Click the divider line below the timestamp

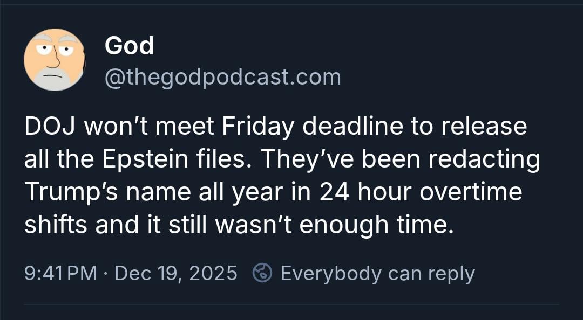tap(291, 304)
